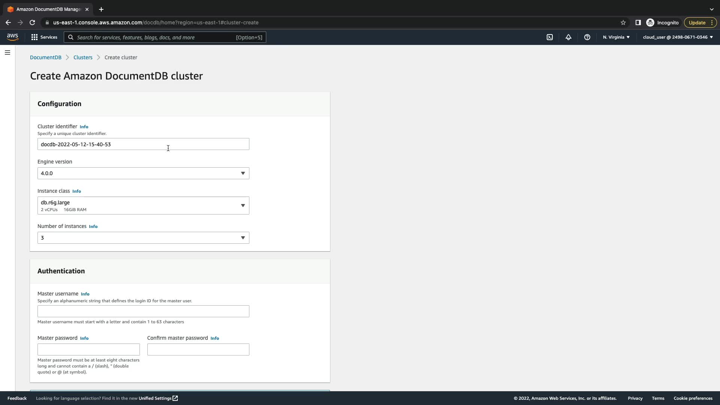Expand the Instance class dropdown
This screenshot has height=405, width=720.
coord(143,205)
